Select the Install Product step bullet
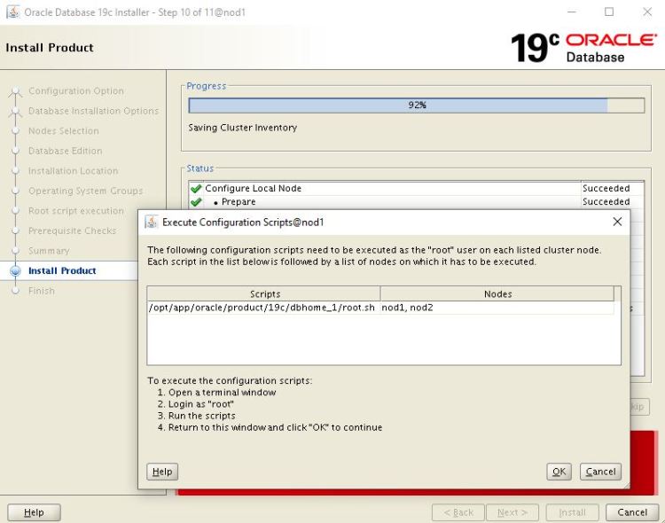 pos(15,271)
